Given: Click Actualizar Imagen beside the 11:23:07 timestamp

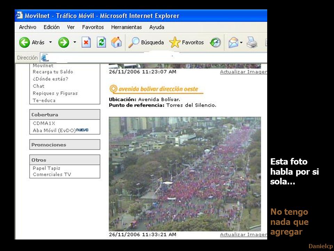Looking at the screenshot, I should tap(244, 72).
